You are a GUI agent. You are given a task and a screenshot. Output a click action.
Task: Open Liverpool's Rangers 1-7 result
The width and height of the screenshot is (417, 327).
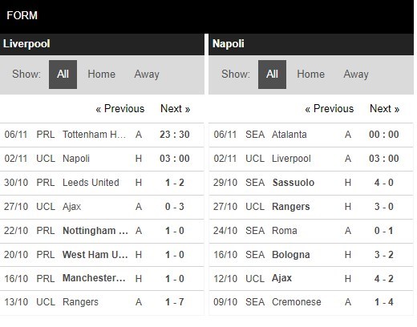point(102,302)
